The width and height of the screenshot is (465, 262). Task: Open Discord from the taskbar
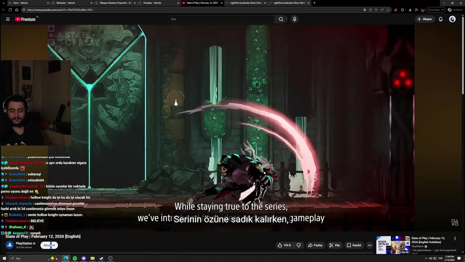84,258
